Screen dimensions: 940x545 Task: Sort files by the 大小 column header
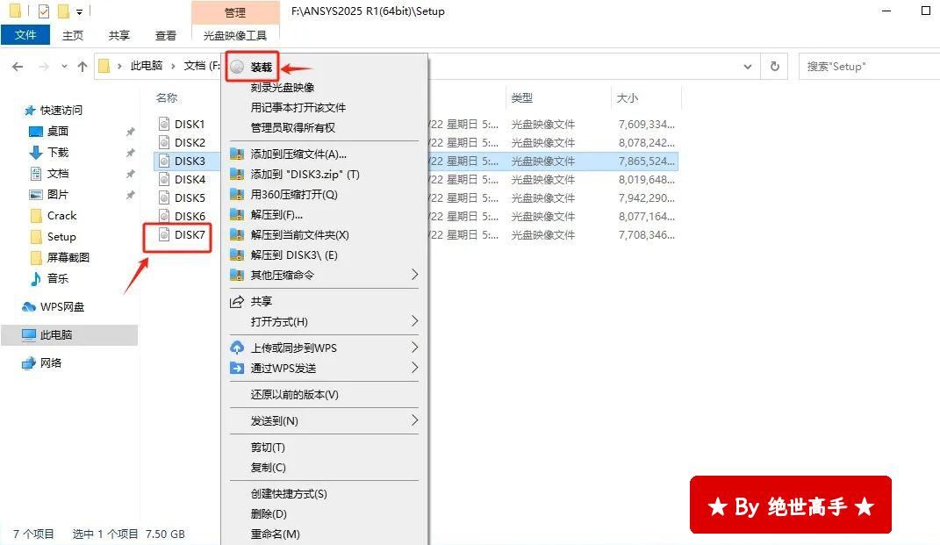[627, 97]
